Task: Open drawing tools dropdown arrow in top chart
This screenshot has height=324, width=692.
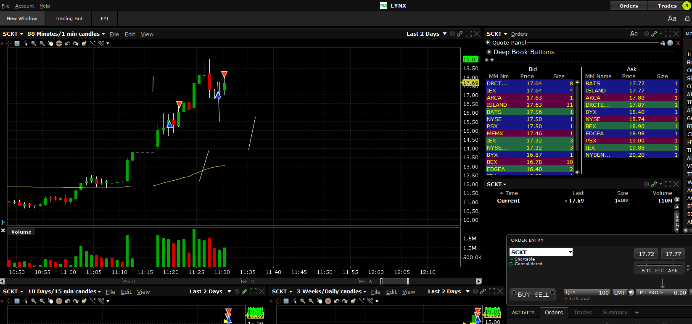Action: 108,43
